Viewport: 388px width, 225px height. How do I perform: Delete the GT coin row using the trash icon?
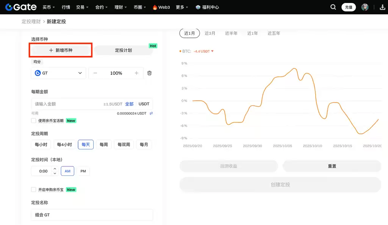149,73
